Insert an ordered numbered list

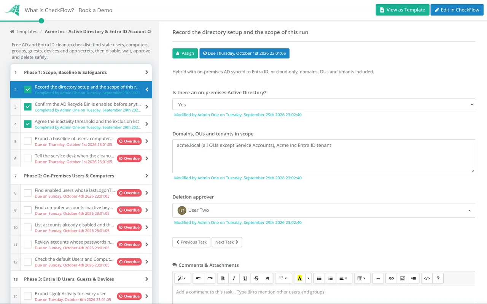pyautogui.click(x=331, y=278)
